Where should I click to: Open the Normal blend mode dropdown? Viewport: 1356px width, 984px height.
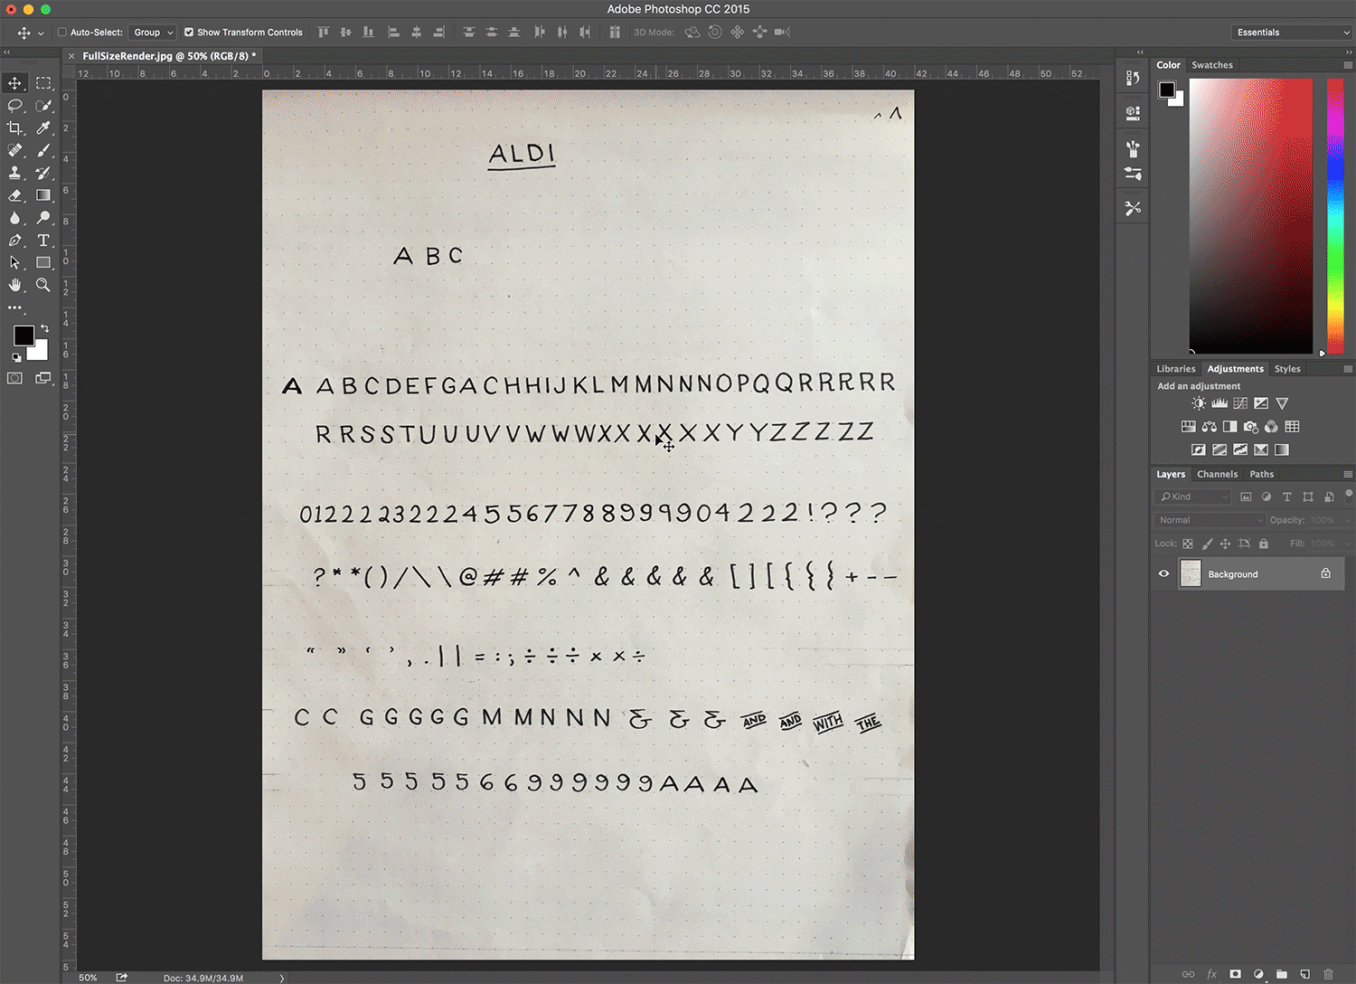coord(1210,520)
